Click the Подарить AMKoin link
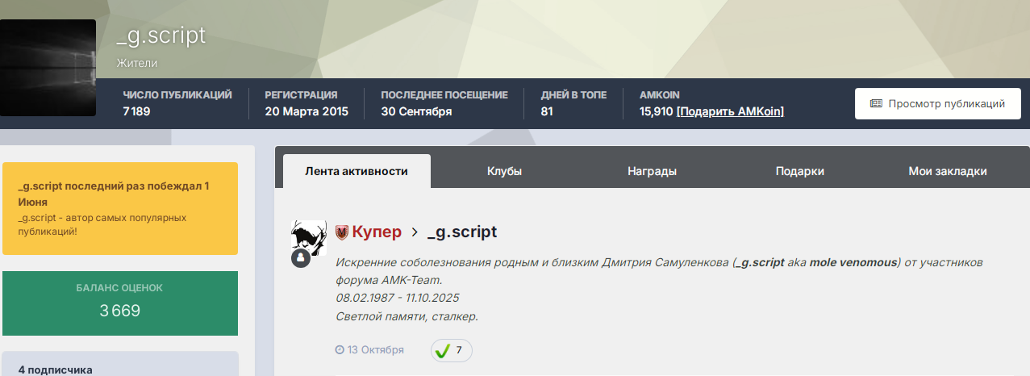 click(730, 111)
